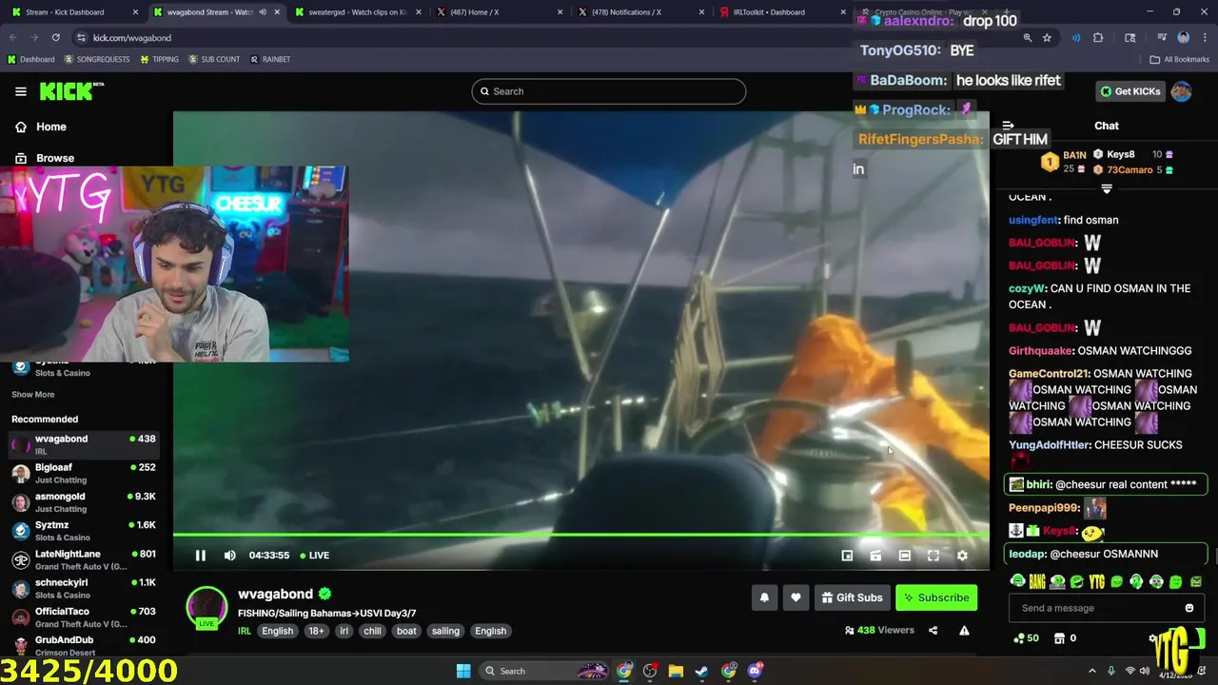The image size is (1218, 685).
Task: Click the Get KICKs button
Action: point(1130,91)
